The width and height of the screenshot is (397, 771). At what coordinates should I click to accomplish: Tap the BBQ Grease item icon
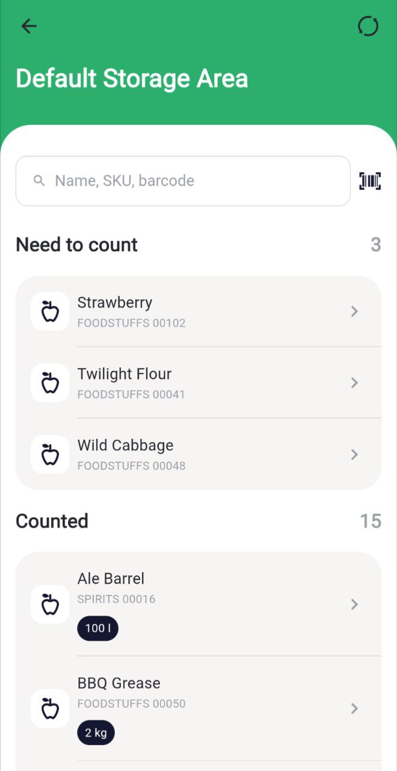tap(50, 708)
